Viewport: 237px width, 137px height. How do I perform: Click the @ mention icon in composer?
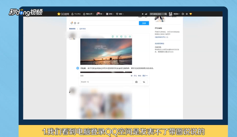[75, 23]
